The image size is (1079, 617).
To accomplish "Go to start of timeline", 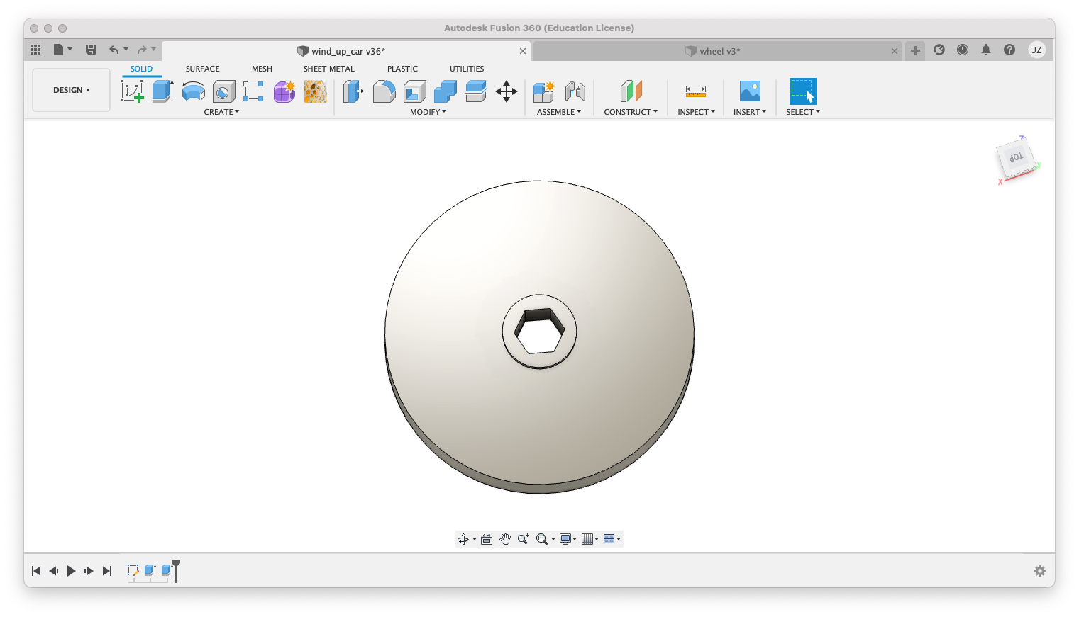I will coord(36,571).
